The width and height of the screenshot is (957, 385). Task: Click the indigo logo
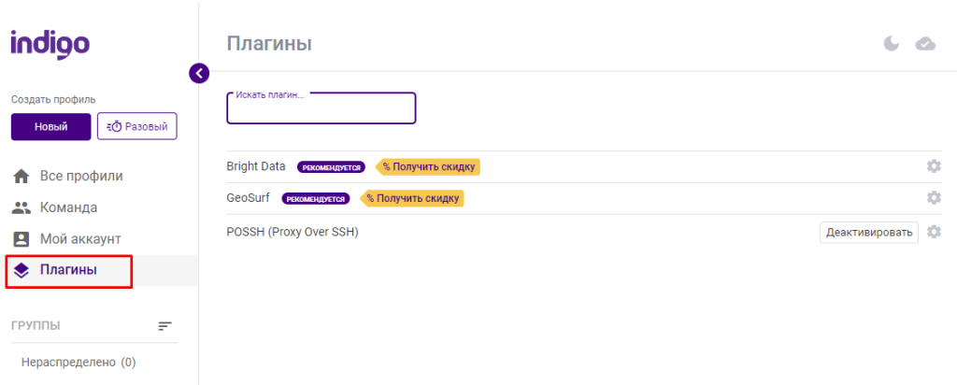(50, 44)
